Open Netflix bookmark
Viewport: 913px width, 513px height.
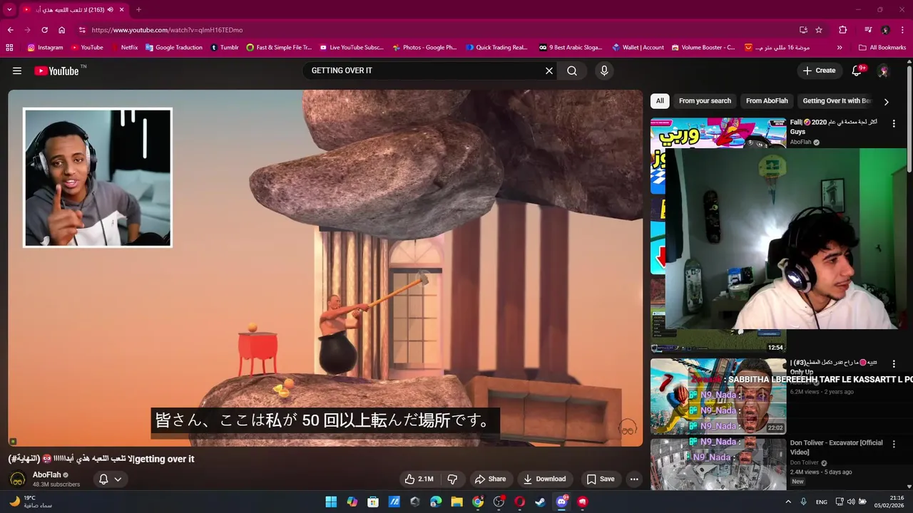point(124,48)
